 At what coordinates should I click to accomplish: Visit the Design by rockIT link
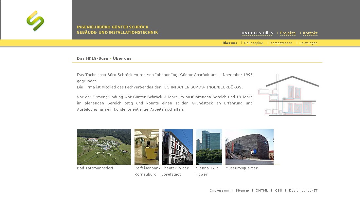(x=303, y=191)
